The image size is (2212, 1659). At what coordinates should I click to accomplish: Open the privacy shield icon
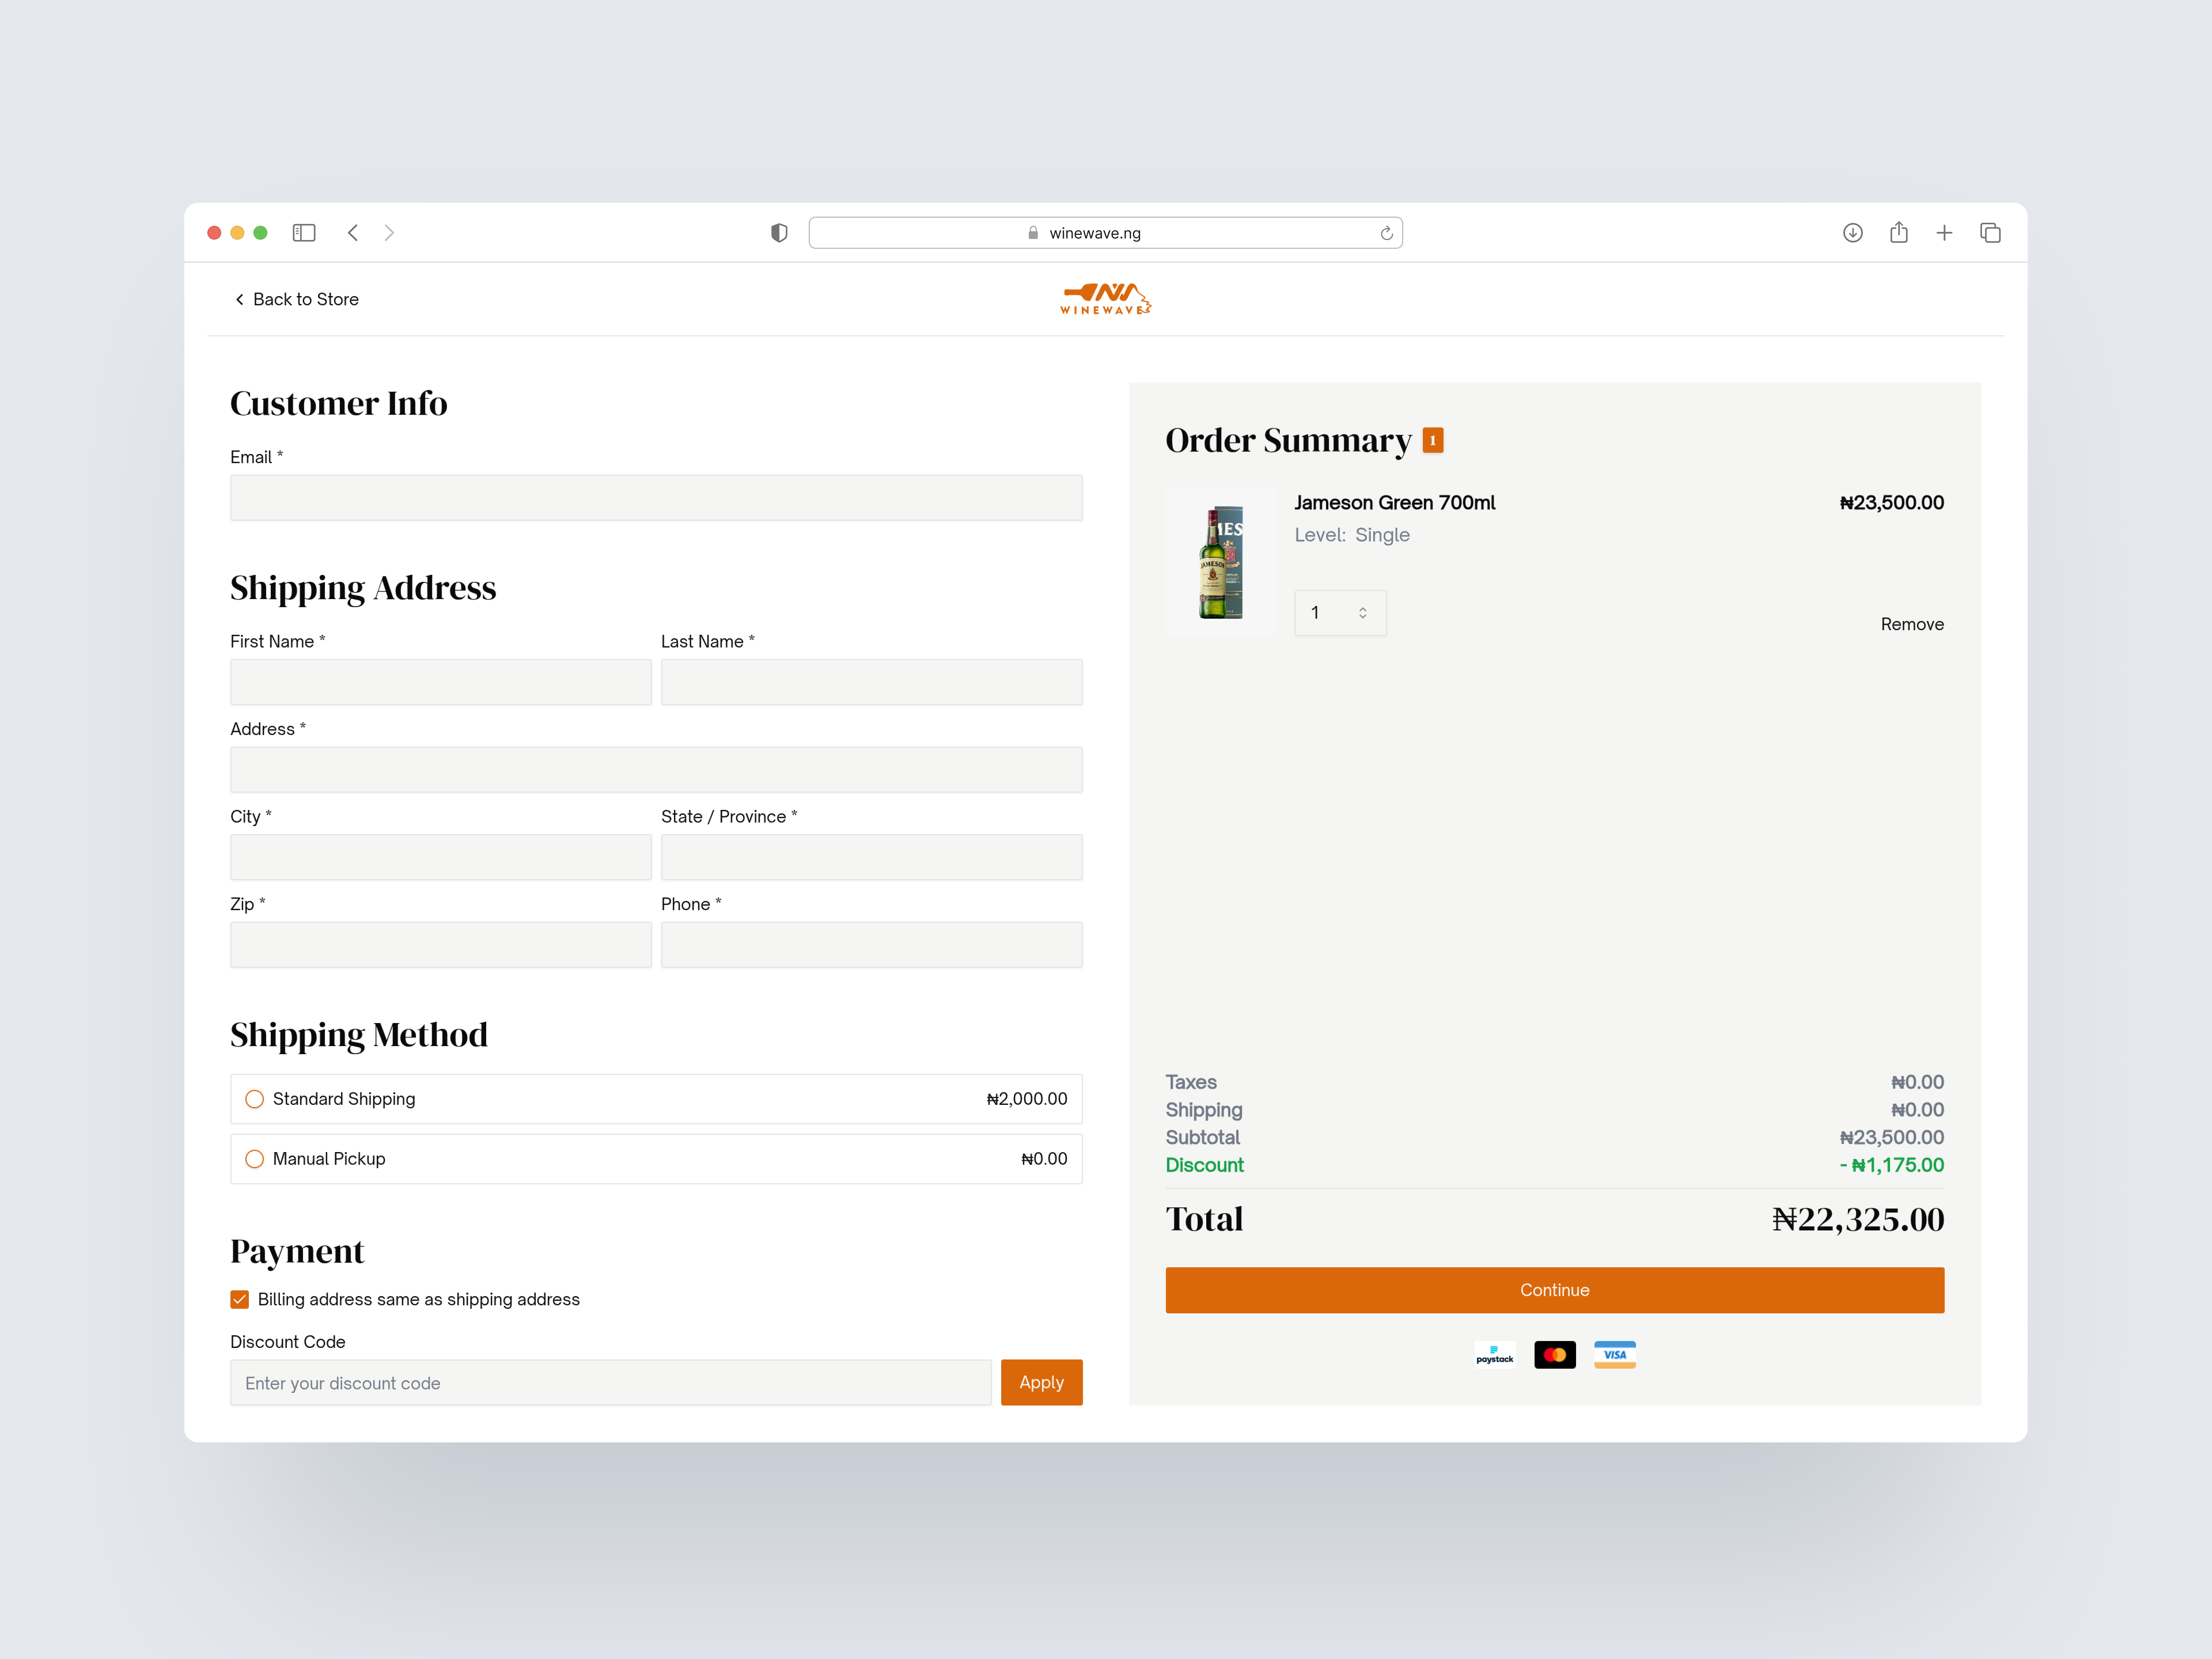(779, 233)
